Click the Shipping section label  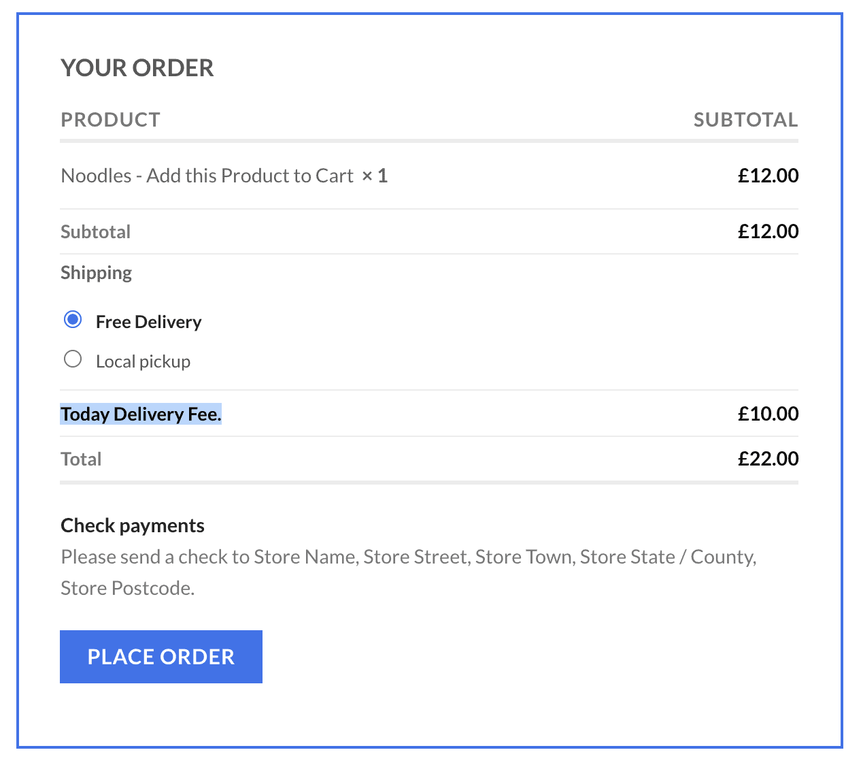96,272
